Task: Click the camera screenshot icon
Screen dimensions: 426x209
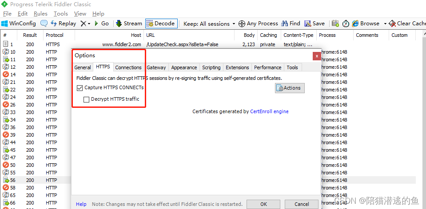Action: tap(335, 24)
